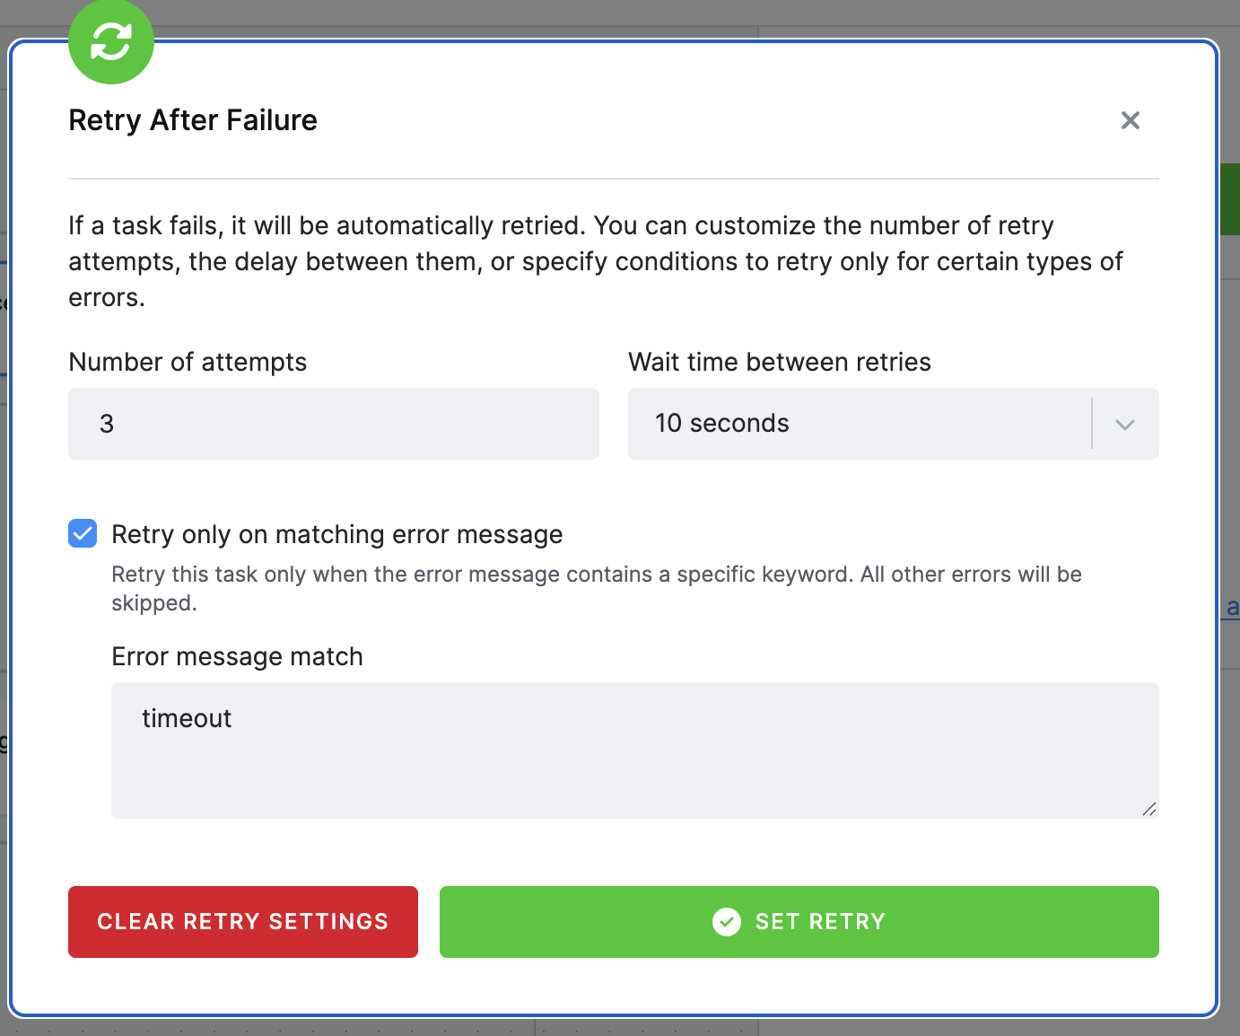
Task: Click the word 'timeout' in the textarea
Action: [187, 718]
